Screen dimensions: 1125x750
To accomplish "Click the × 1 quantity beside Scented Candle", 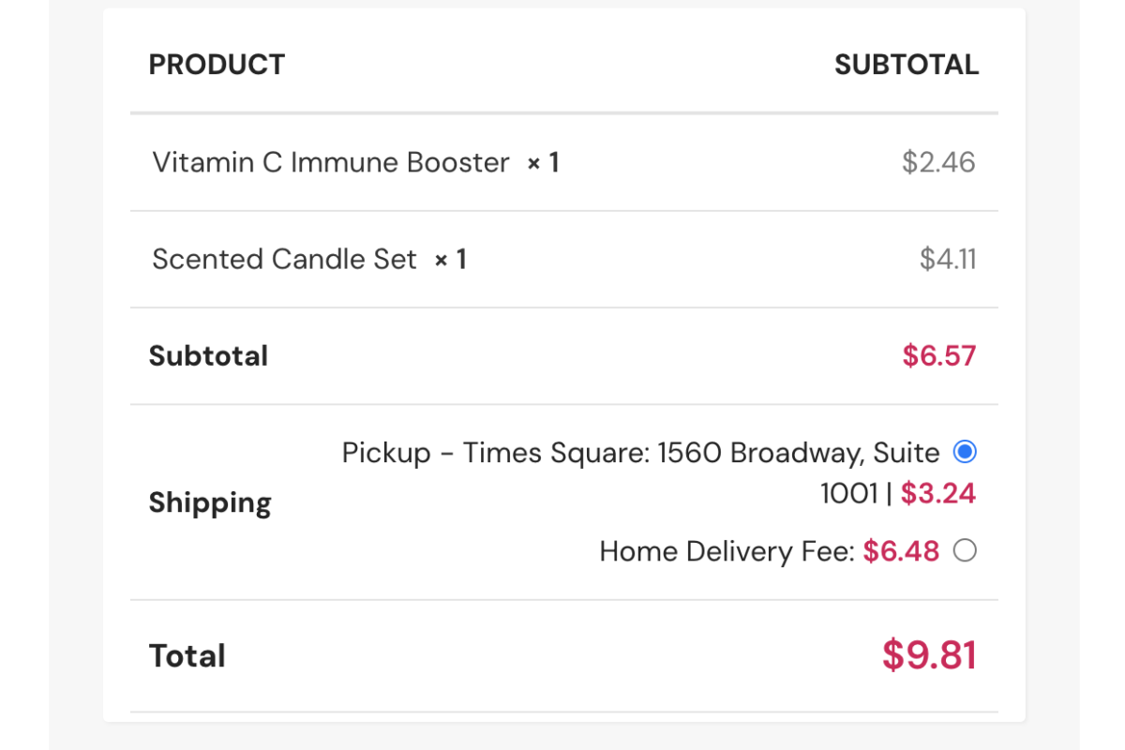I will pyautogui.click(x=450, y=260).
